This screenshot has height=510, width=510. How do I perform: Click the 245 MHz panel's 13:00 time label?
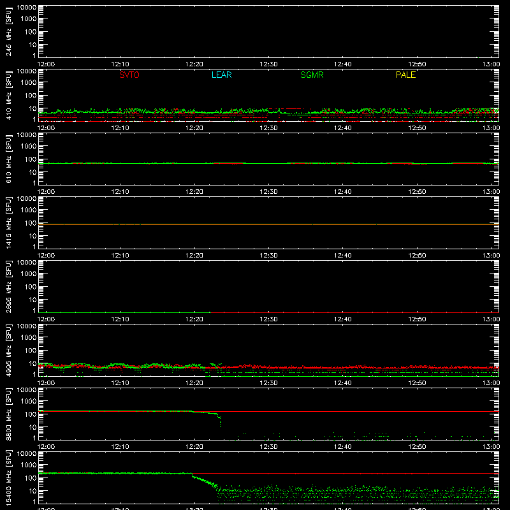pos(491,64)
